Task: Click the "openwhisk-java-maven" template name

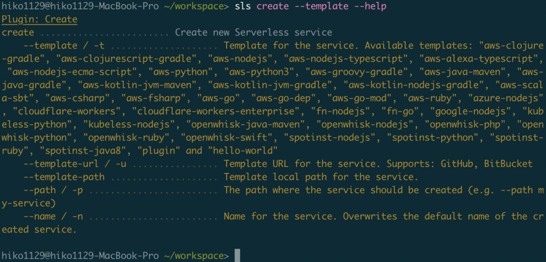Action: point(245,125)
